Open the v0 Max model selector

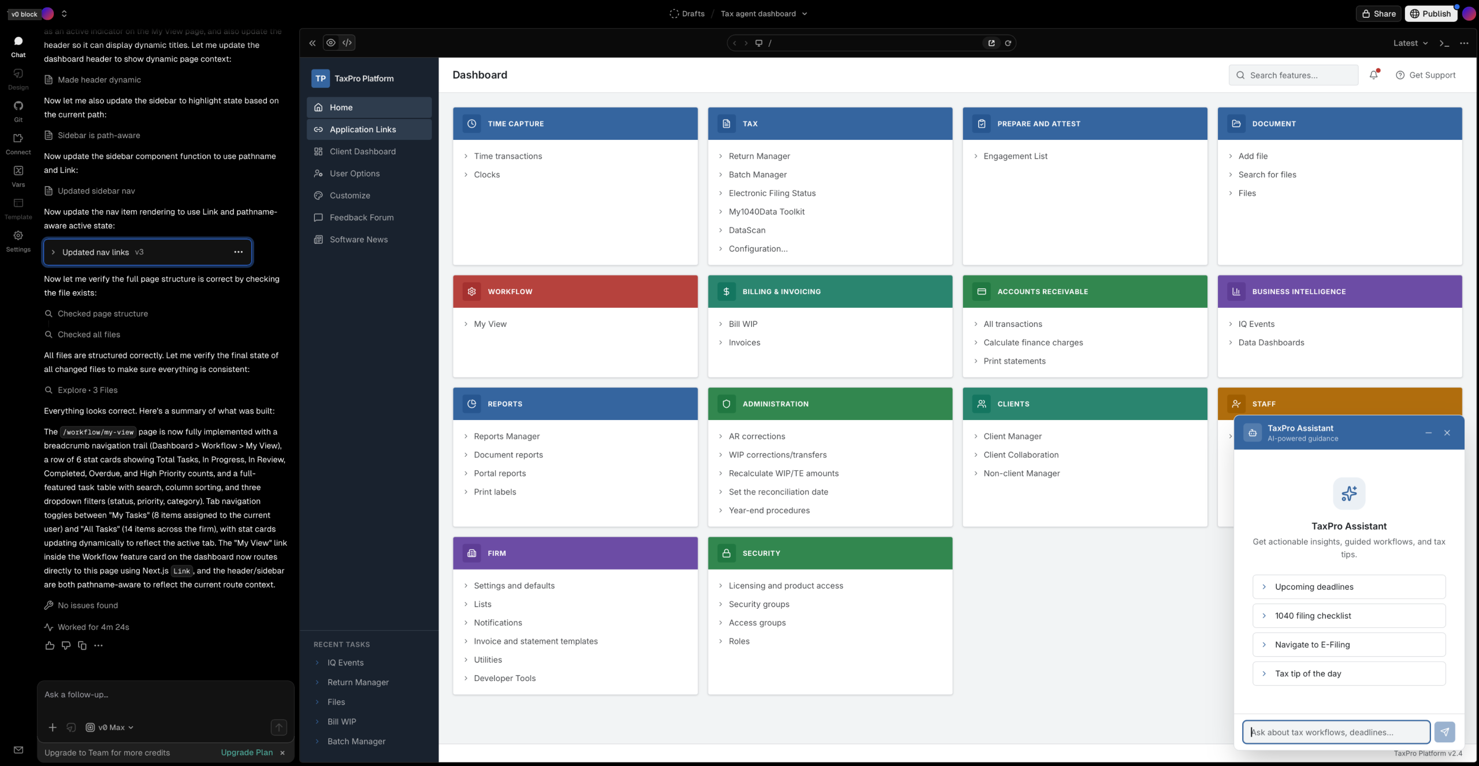[110, 727]
